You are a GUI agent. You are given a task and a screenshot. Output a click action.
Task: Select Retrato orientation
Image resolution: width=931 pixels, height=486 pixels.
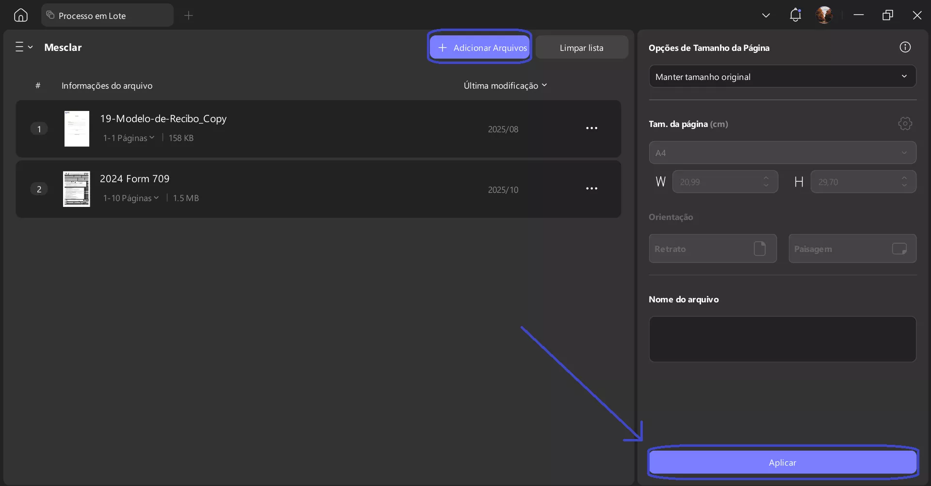(x=713, y=248)
